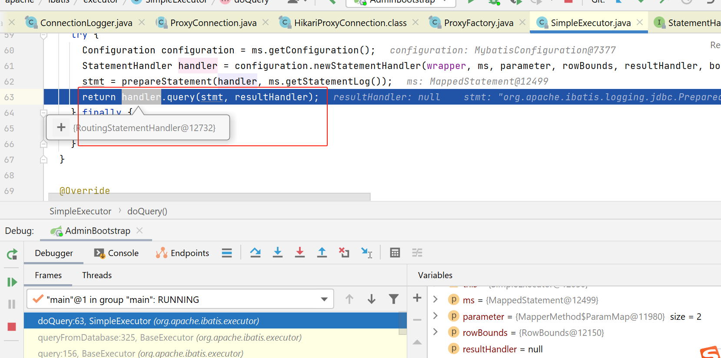721x358 pixels.
Task: Open the thread selector dropdown
Action: tap(324, 299)
